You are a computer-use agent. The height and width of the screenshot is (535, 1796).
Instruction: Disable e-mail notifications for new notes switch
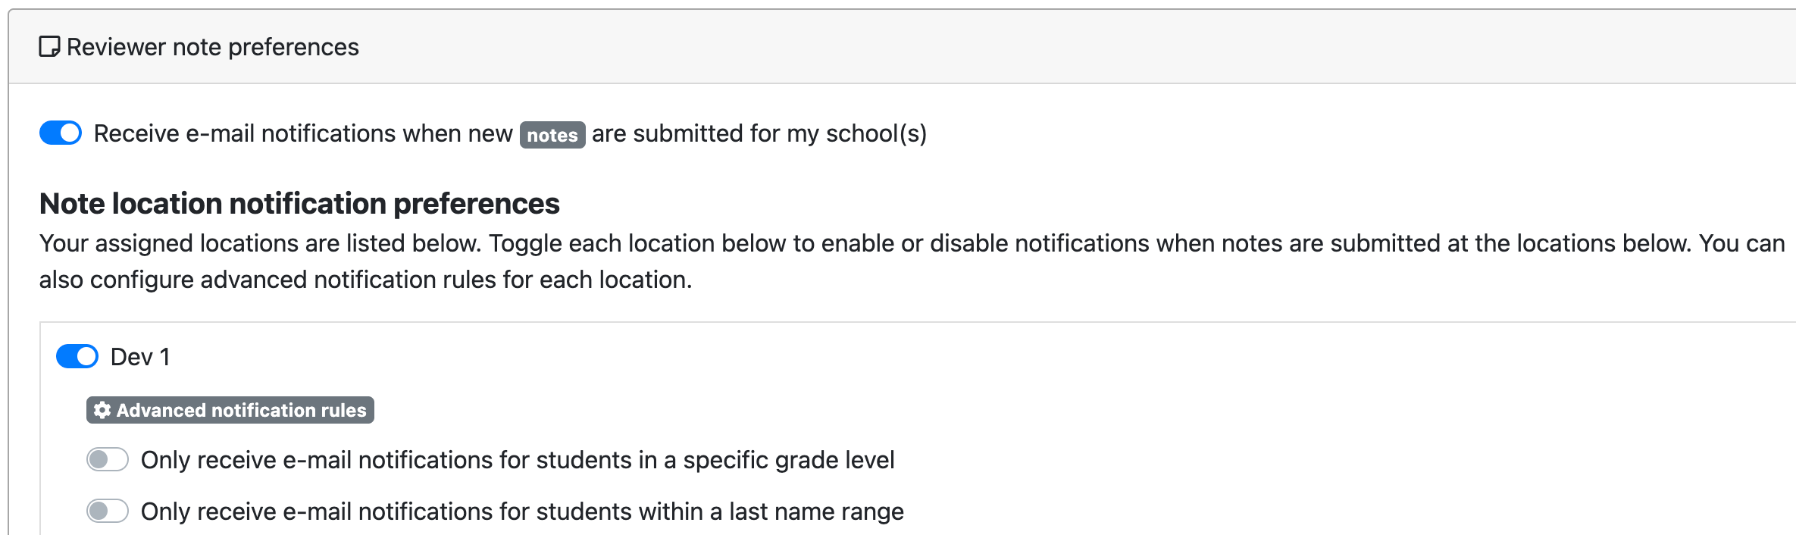(x=61, y=133)
